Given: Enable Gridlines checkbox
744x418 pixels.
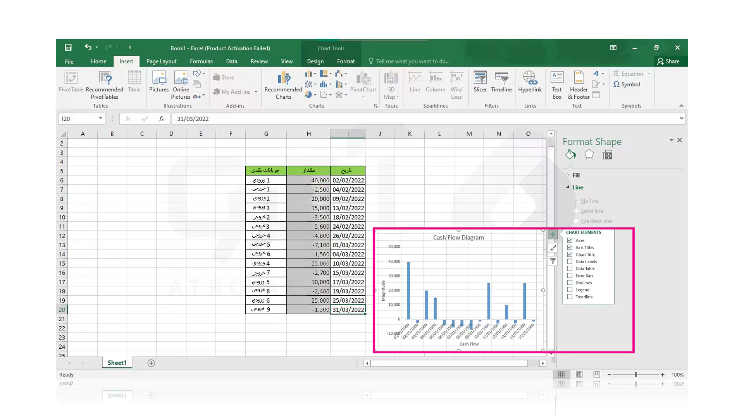Looking at the screenshot, I should click(x=570, y=283).
